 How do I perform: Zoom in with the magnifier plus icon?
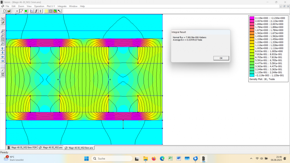[x=3, y=31]
